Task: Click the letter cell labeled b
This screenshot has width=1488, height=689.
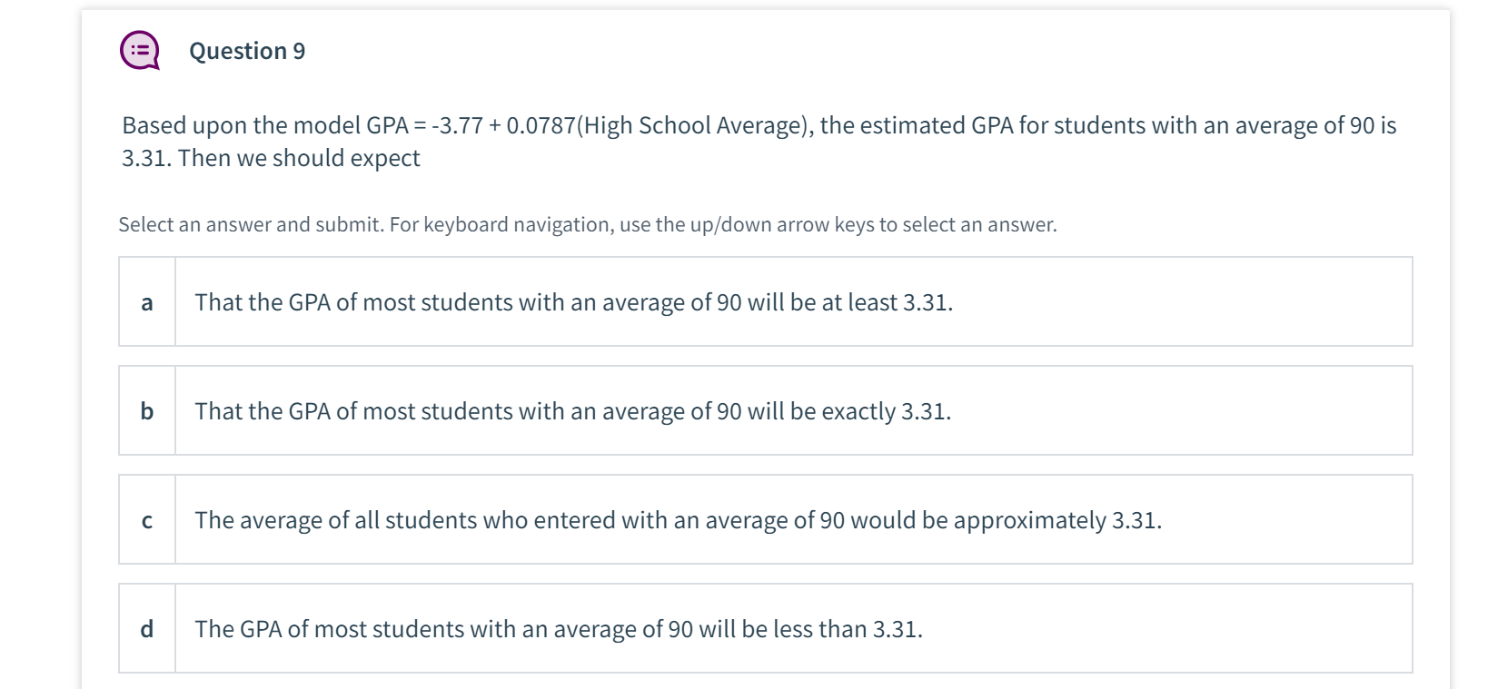Action: pos(147,410)
